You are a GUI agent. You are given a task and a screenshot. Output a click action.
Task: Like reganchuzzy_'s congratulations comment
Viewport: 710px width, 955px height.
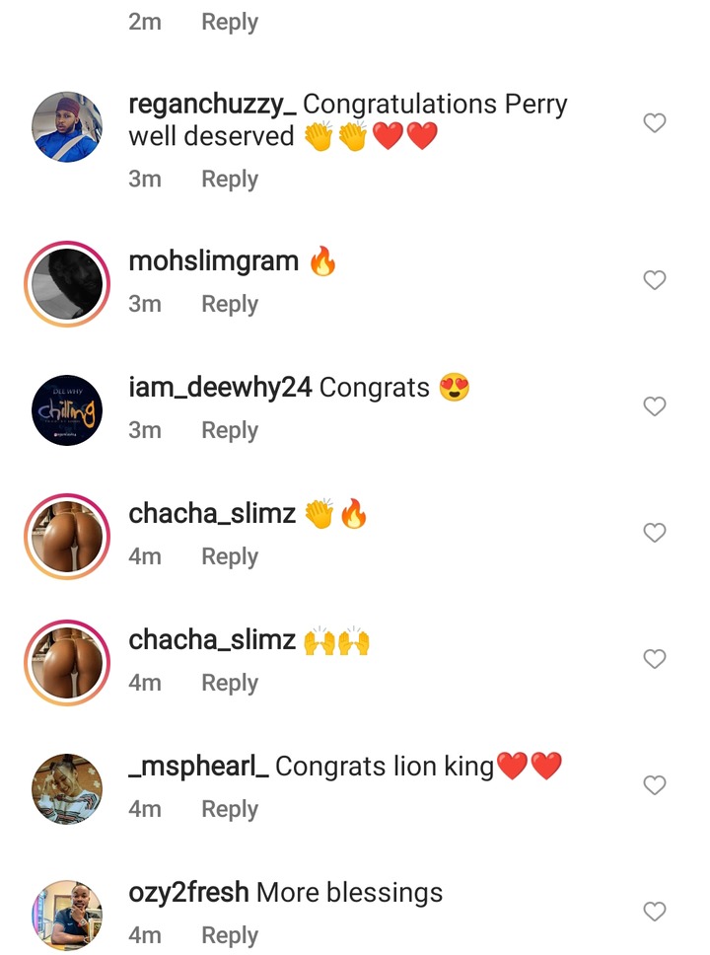tap(655, 123)
